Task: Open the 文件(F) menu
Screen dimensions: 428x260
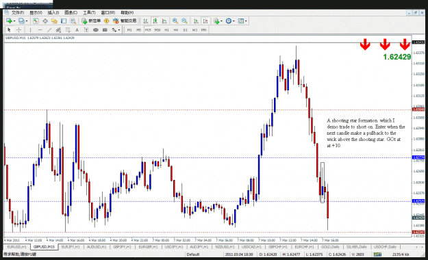Action: coord(18,12)
